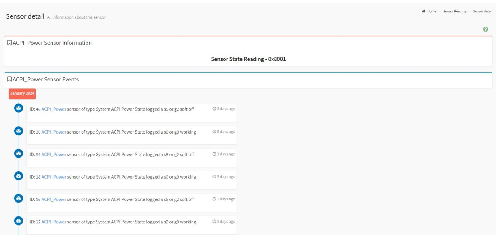Click the bookmark icon next to Sensor Information
This screenshot has height=235, width=496.
pyautogui.click(x=9, y=43)
